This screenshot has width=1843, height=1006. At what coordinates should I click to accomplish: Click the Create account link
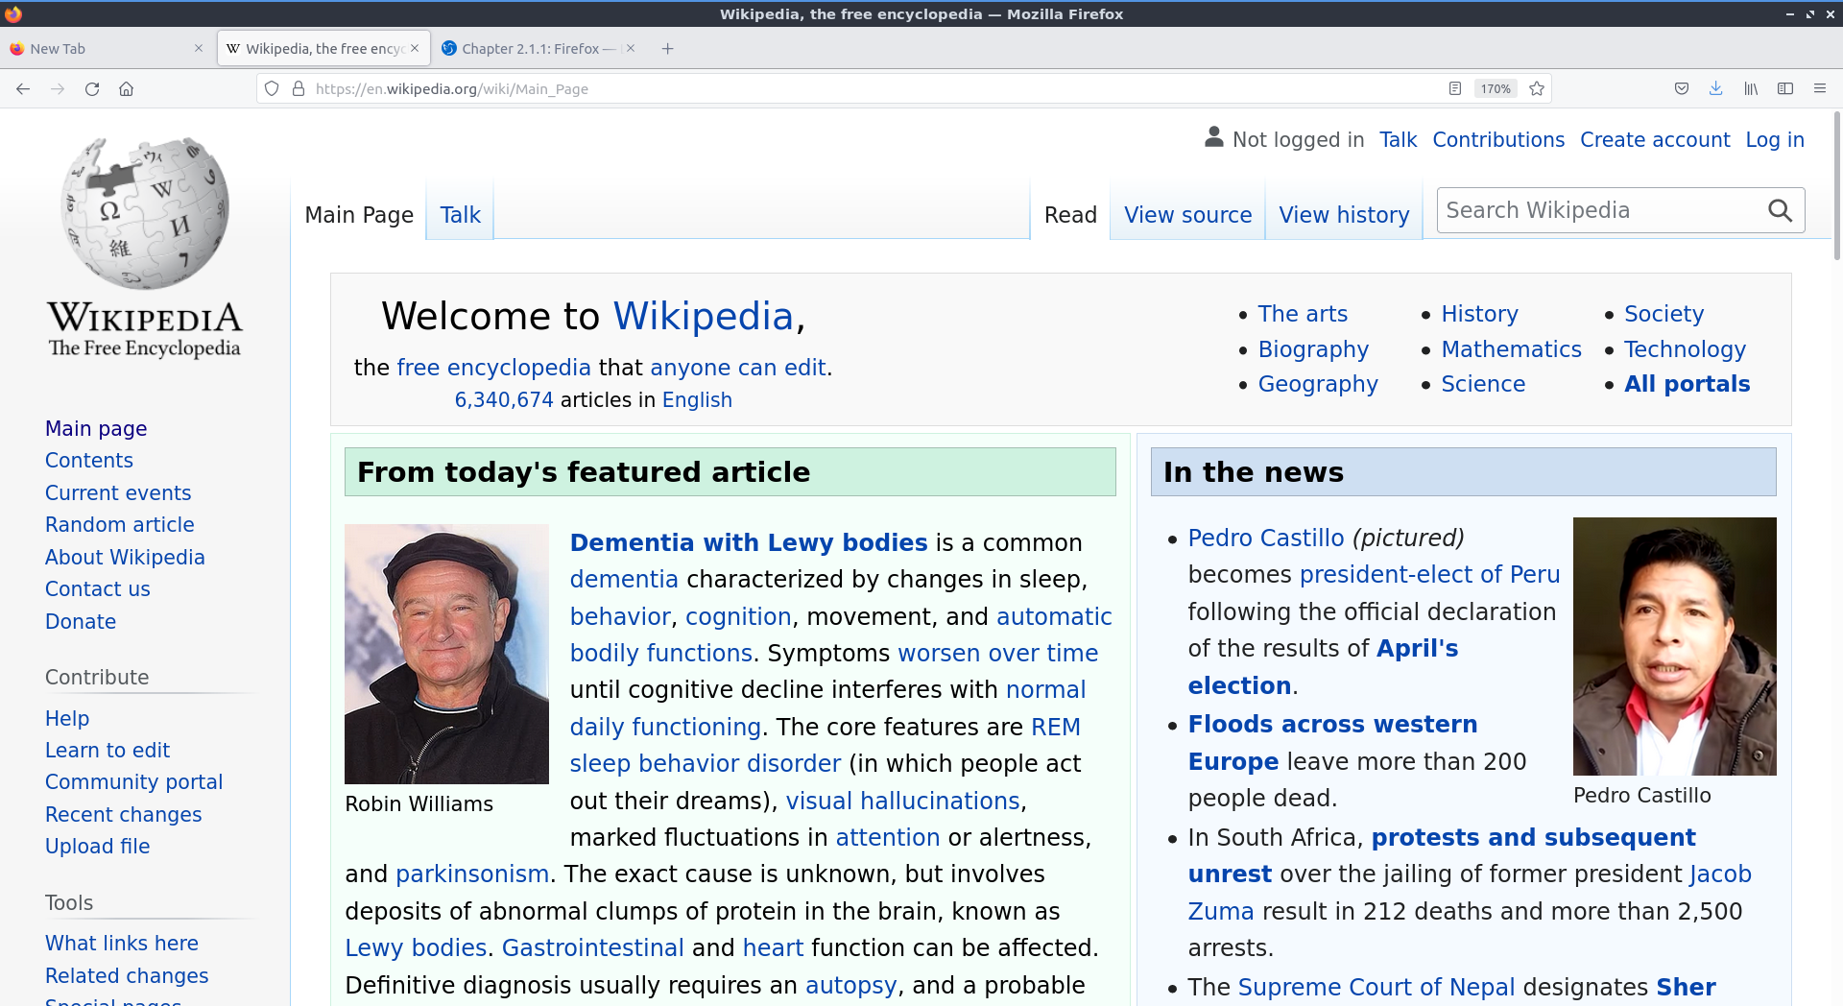(x=1655, y=140)
